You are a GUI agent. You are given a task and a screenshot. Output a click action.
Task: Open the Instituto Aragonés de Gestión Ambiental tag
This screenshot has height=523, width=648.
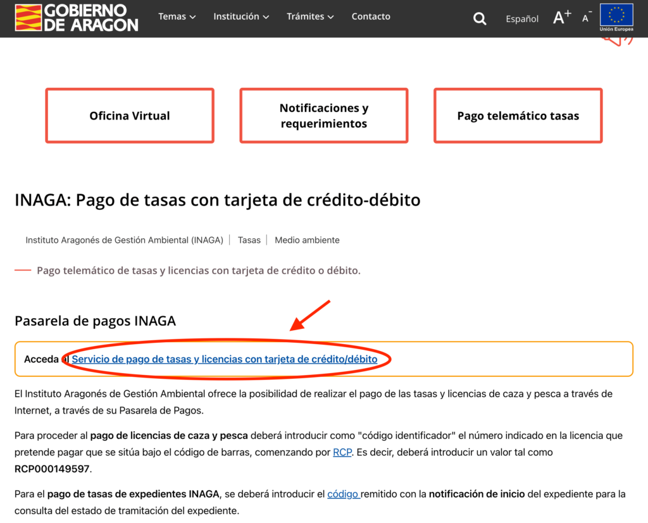pos(125,240)
